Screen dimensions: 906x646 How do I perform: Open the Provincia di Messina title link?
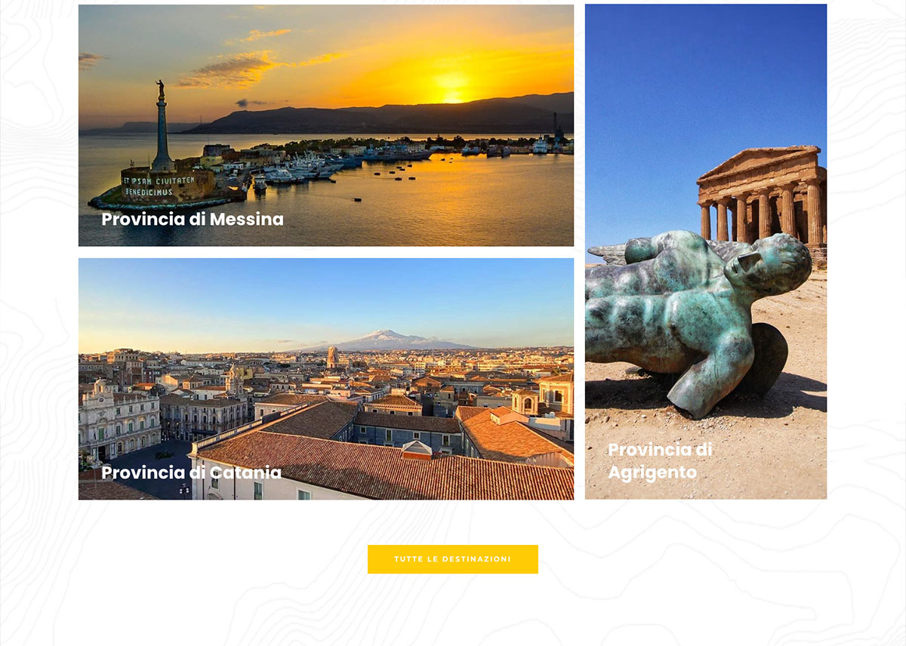193,220
